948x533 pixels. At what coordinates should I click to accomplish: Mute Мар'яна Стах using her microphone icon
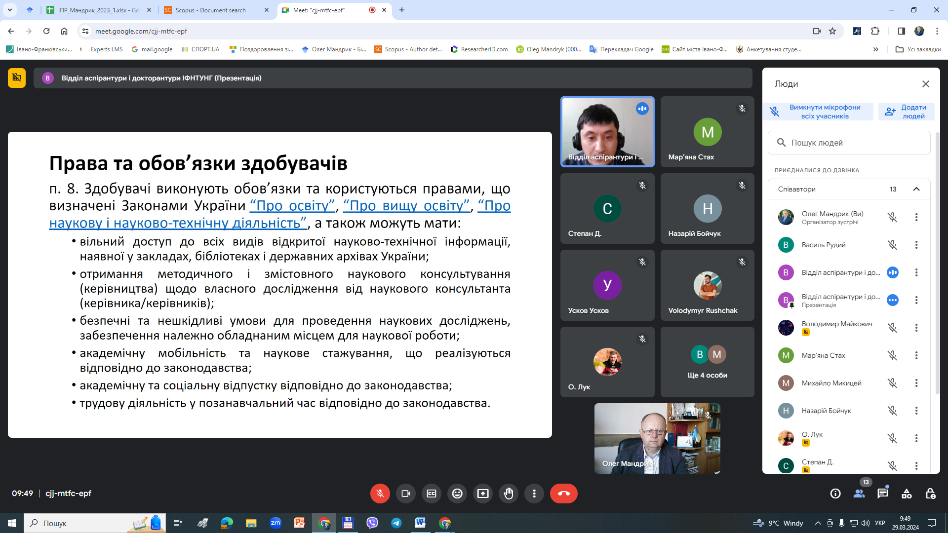coord(892,355)
